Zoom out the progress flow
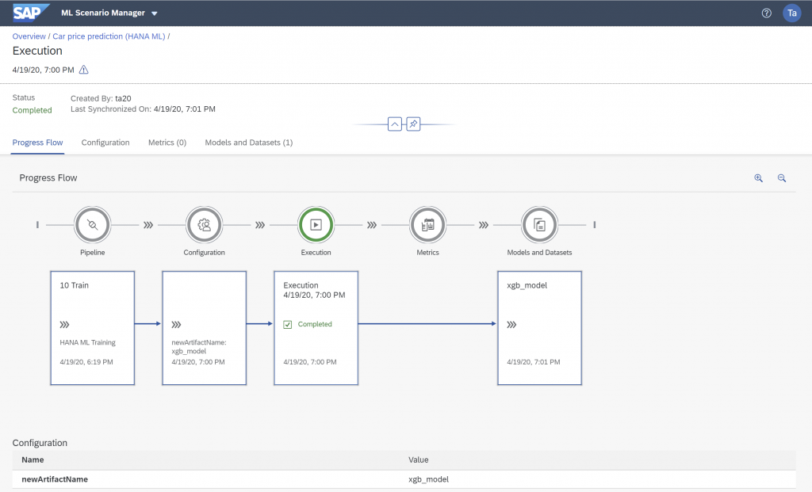This screenshot has height=492, width=812. (782, 178)
